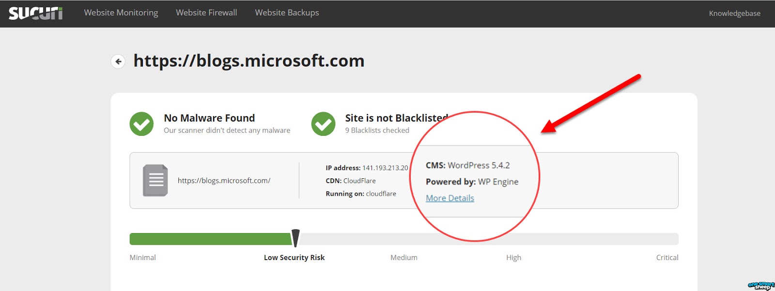Select the Powered by: WP Engine entry
Image resolution: width=775 pixels, height=291 pixels.
coord(472,182)
